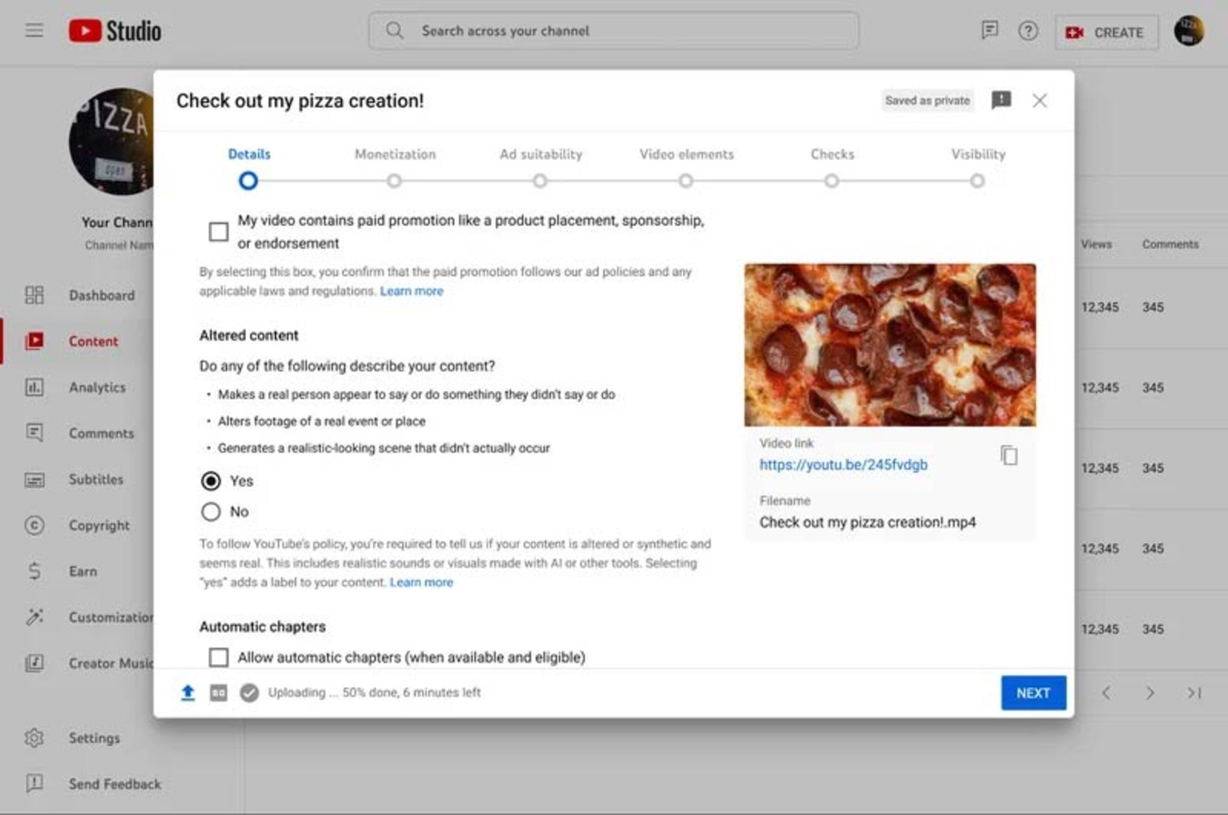The image size is (1228, 815).
Task: Click the Send Feedback sidebar icon
Action: click(33, 784)
